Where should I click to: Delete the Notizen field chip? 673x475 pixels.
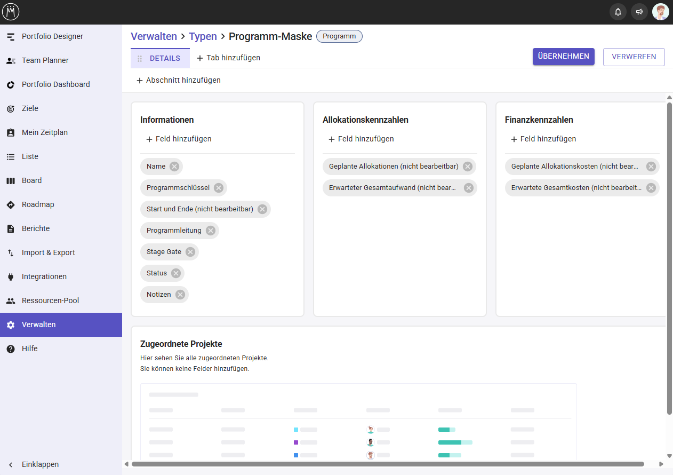tap(180, 295)
